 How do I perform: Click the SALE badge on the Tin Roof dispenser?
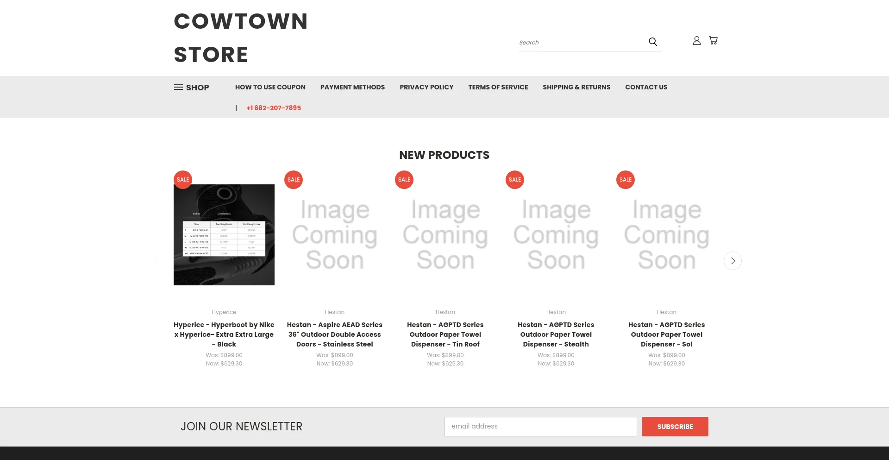tap(404, 179)
